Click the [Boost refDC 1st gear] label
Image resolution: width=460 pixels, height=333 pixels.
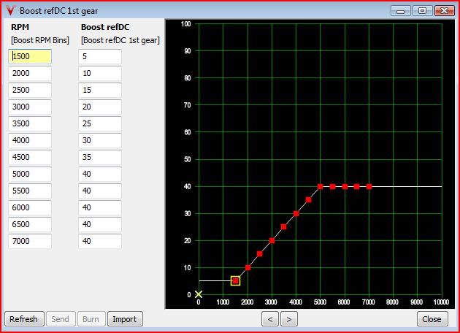pos(120,40)
